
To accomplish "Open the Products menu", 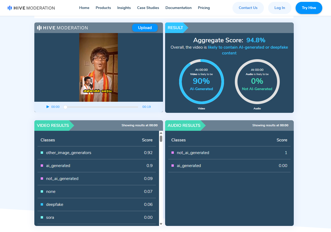I will pyautogui.click(x=103, y=8).
